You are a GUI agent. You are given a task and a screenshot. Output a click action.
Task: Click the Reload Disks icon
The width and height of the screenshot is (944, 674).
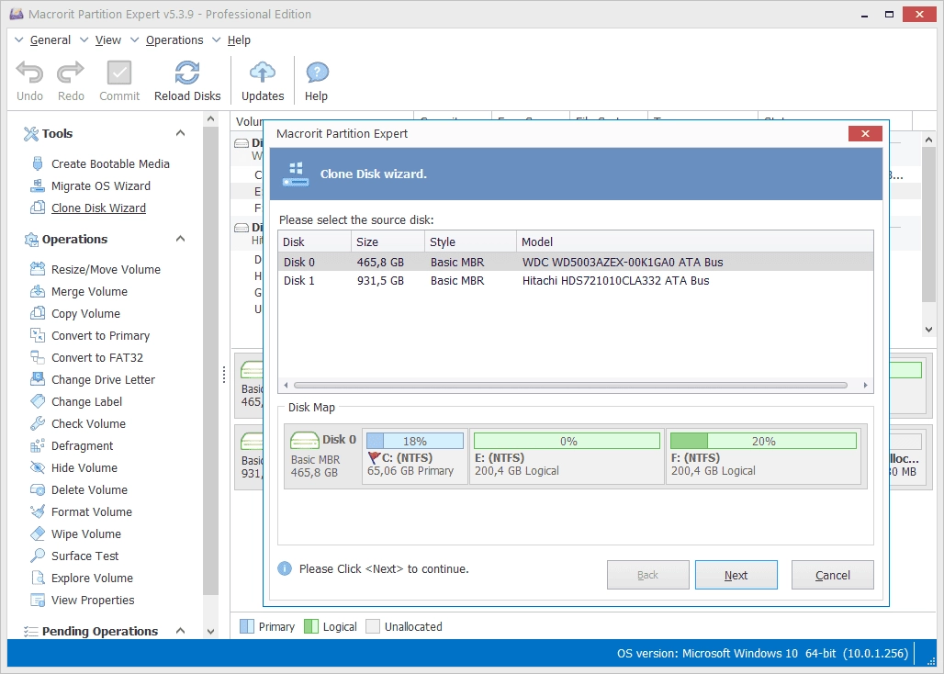187,73
